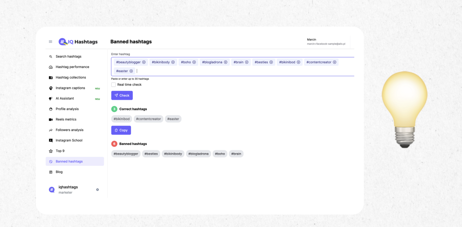The height and width of the screenshot is (227, 462).
Task: Go to Hashtag collections
Action: tap(71, 77)
